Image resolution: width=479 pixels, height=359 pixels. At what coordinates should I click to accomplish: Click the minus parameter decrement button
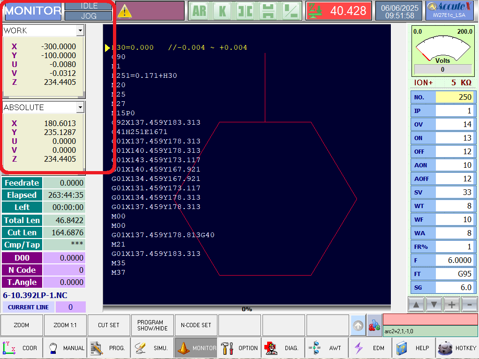click(x=469, y=304)
